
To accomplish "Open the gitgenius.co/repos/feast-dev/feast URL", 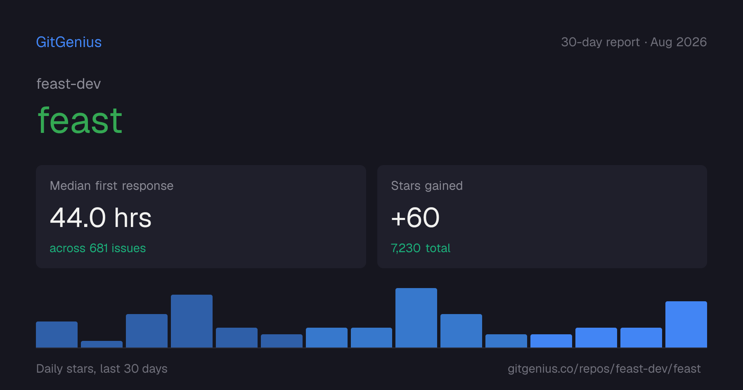I will [604, 369].
